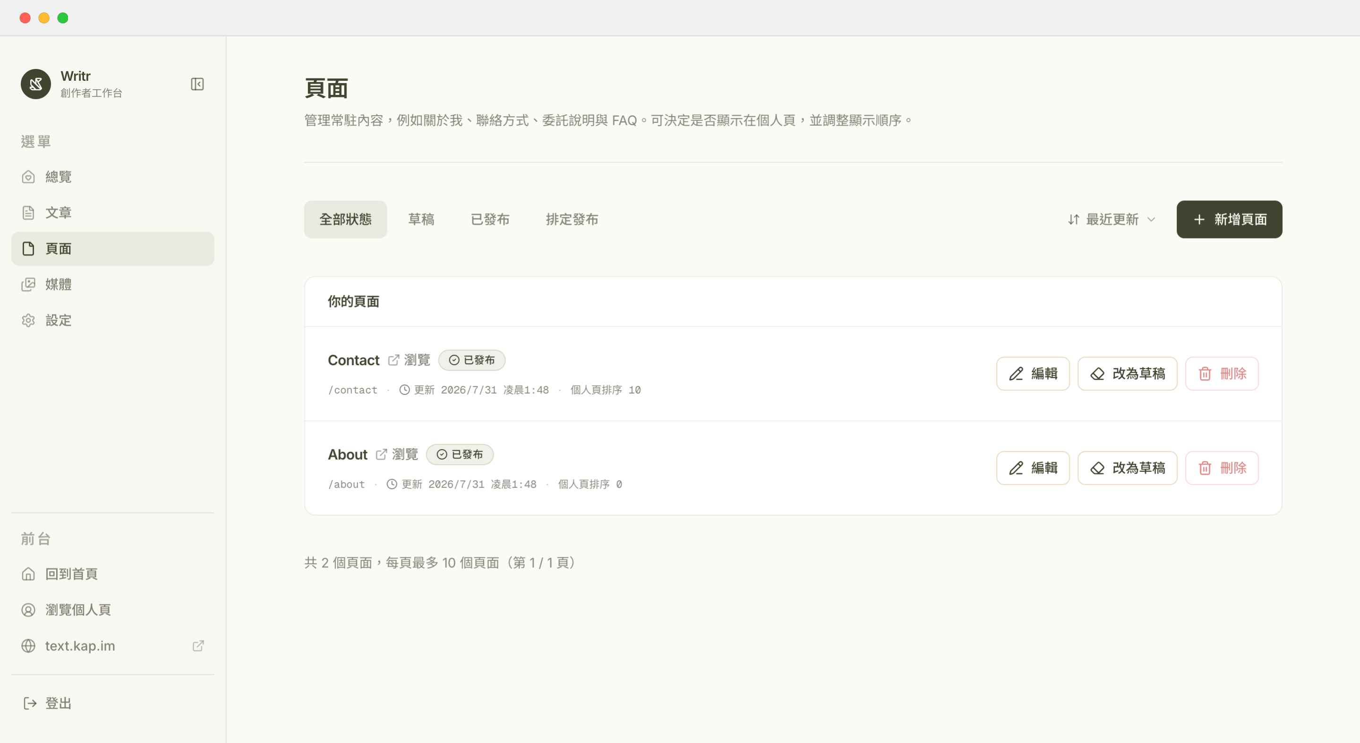
Task: Click the 個人頁排序 10 text
Action: click(x=606, y=390)
